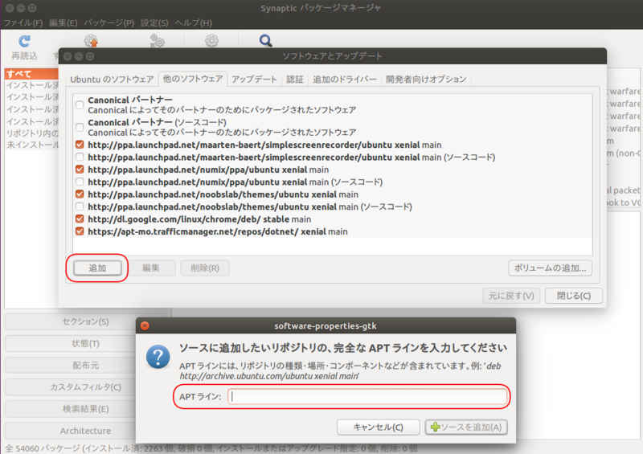Open the パッケージ(P) menu
The height and width of the screenshot is (454, 643).
pos(109,23)
